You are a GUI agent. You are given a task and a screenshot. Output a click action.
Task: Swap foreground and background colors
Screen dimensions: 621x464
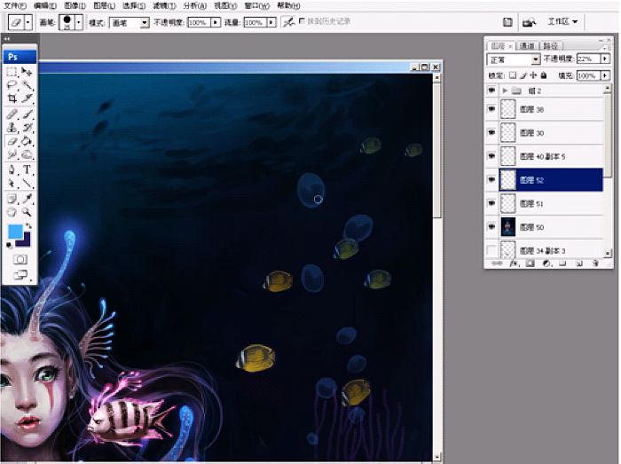[28, 226]
